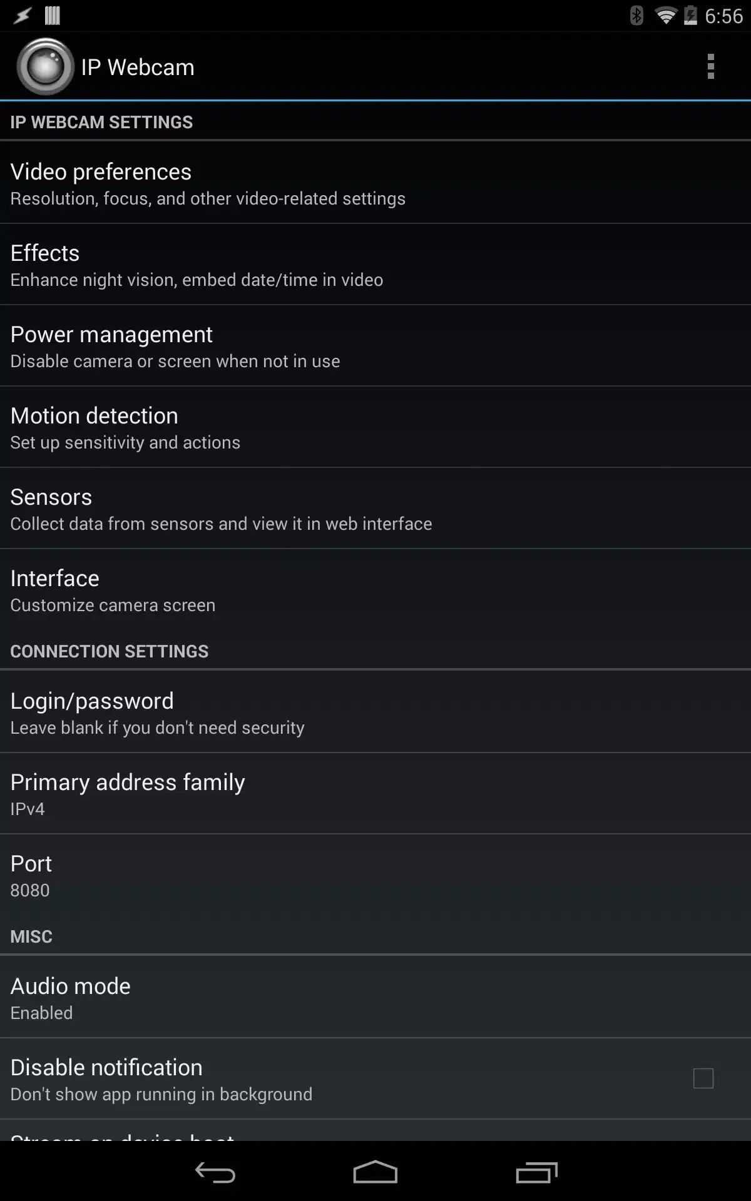Open Video preferences settings
This screenshot has height=1201, width=751.
tap(375, 183)
